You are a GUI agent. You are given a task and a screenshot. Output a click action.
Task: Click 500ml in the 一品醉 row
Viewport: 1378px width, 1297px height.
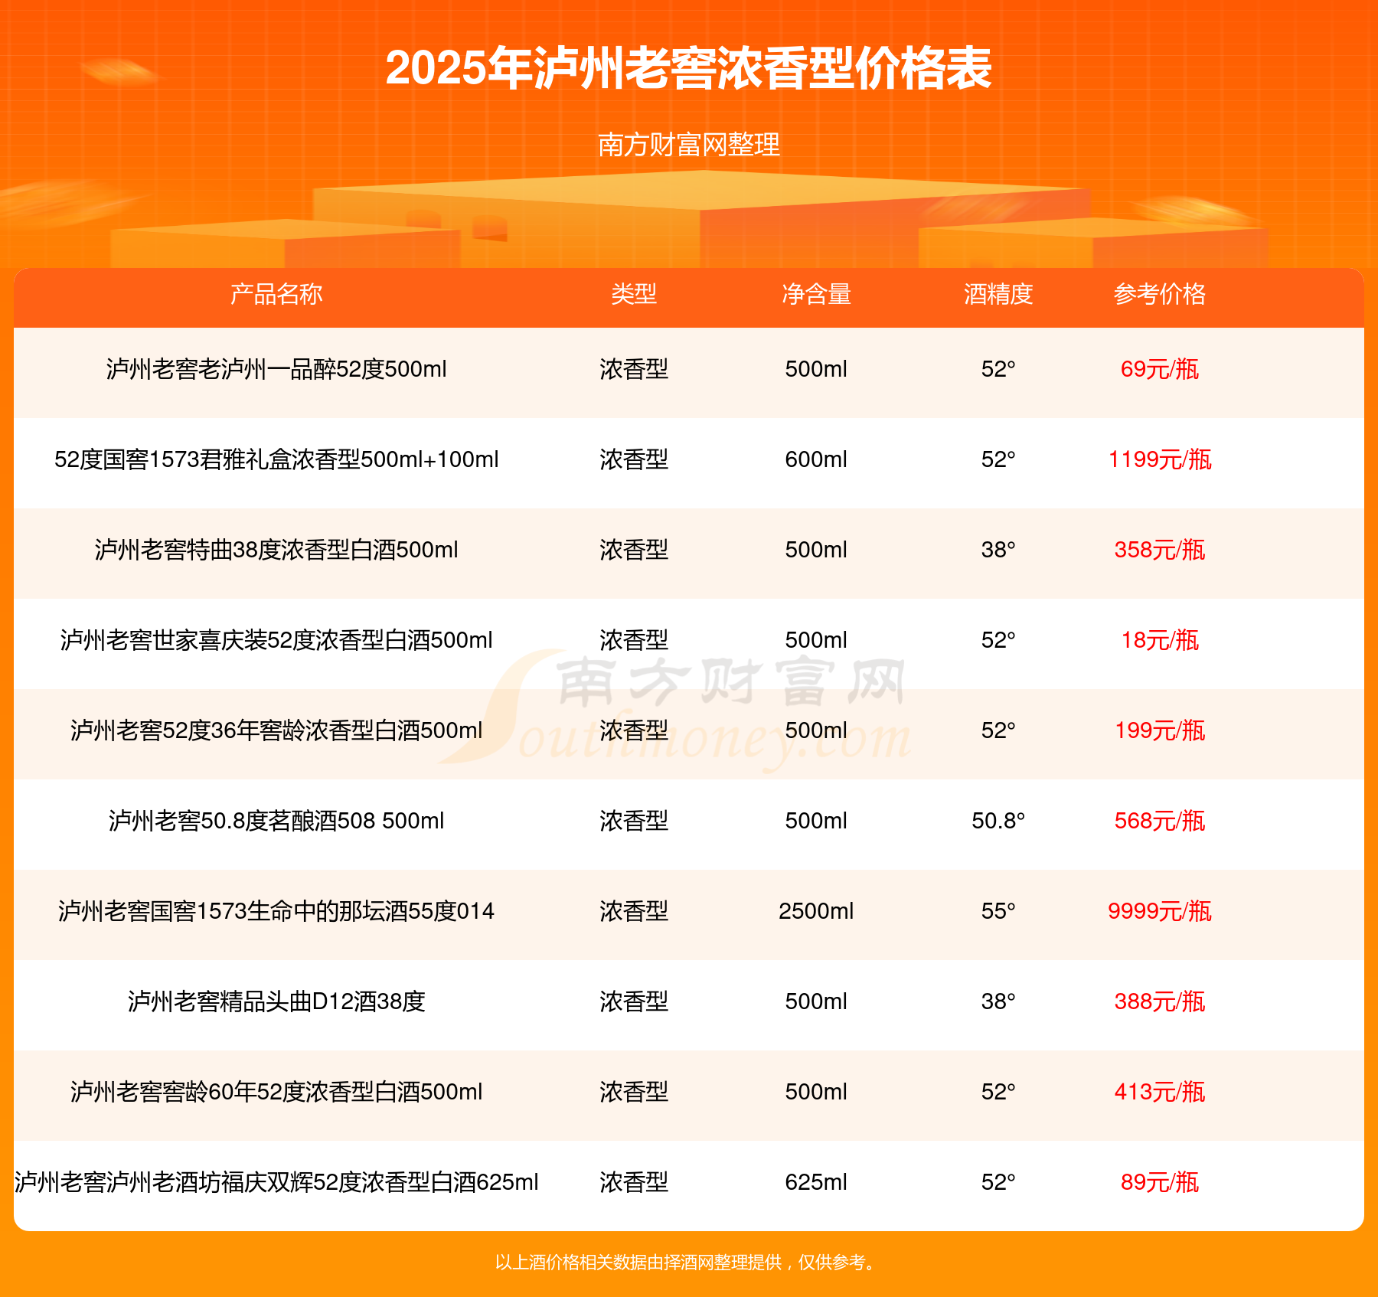(x=816, y=369)
